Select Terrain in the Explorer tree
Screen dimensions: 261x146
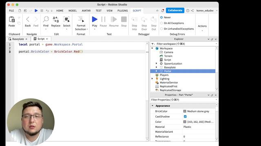(x=168, y=56)
